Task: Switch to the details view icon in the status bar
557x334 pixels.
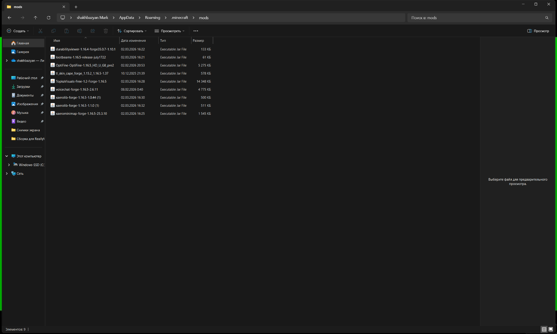Action: (x=544, y=329)
